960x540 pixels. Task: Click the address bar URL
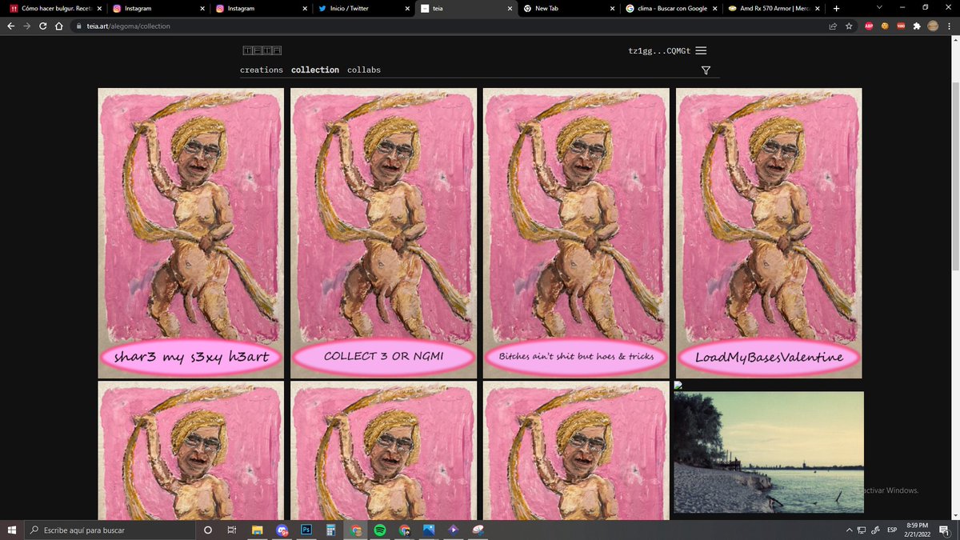coord(129,26)
